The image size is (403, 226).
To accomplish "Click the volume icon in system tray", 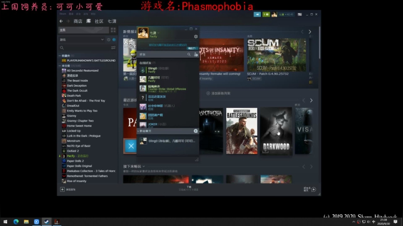I will coord(368,222).
